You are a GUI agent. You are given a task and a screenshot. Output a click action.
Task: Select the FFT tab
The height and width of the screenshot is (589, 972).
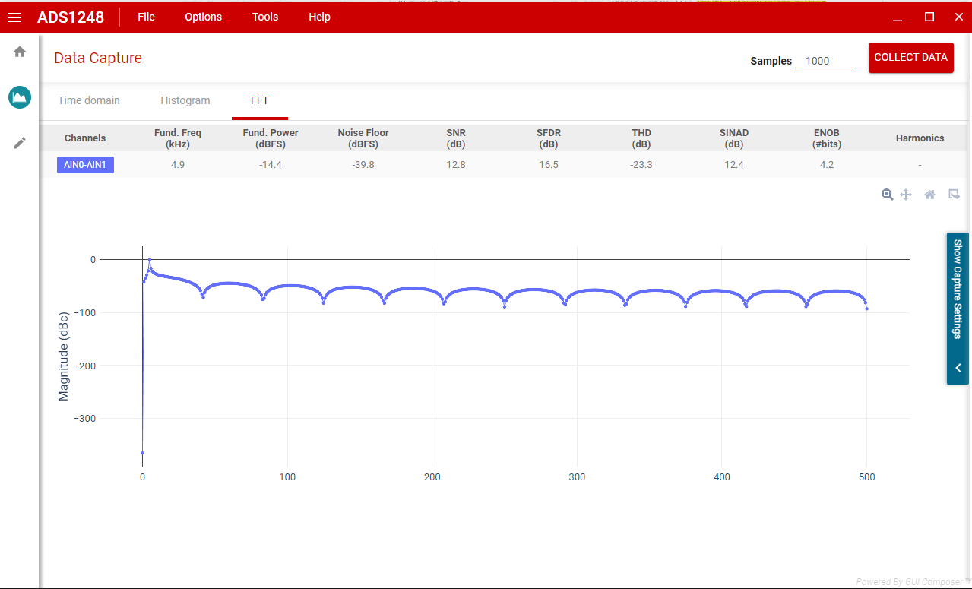click(x=260, y=100)
